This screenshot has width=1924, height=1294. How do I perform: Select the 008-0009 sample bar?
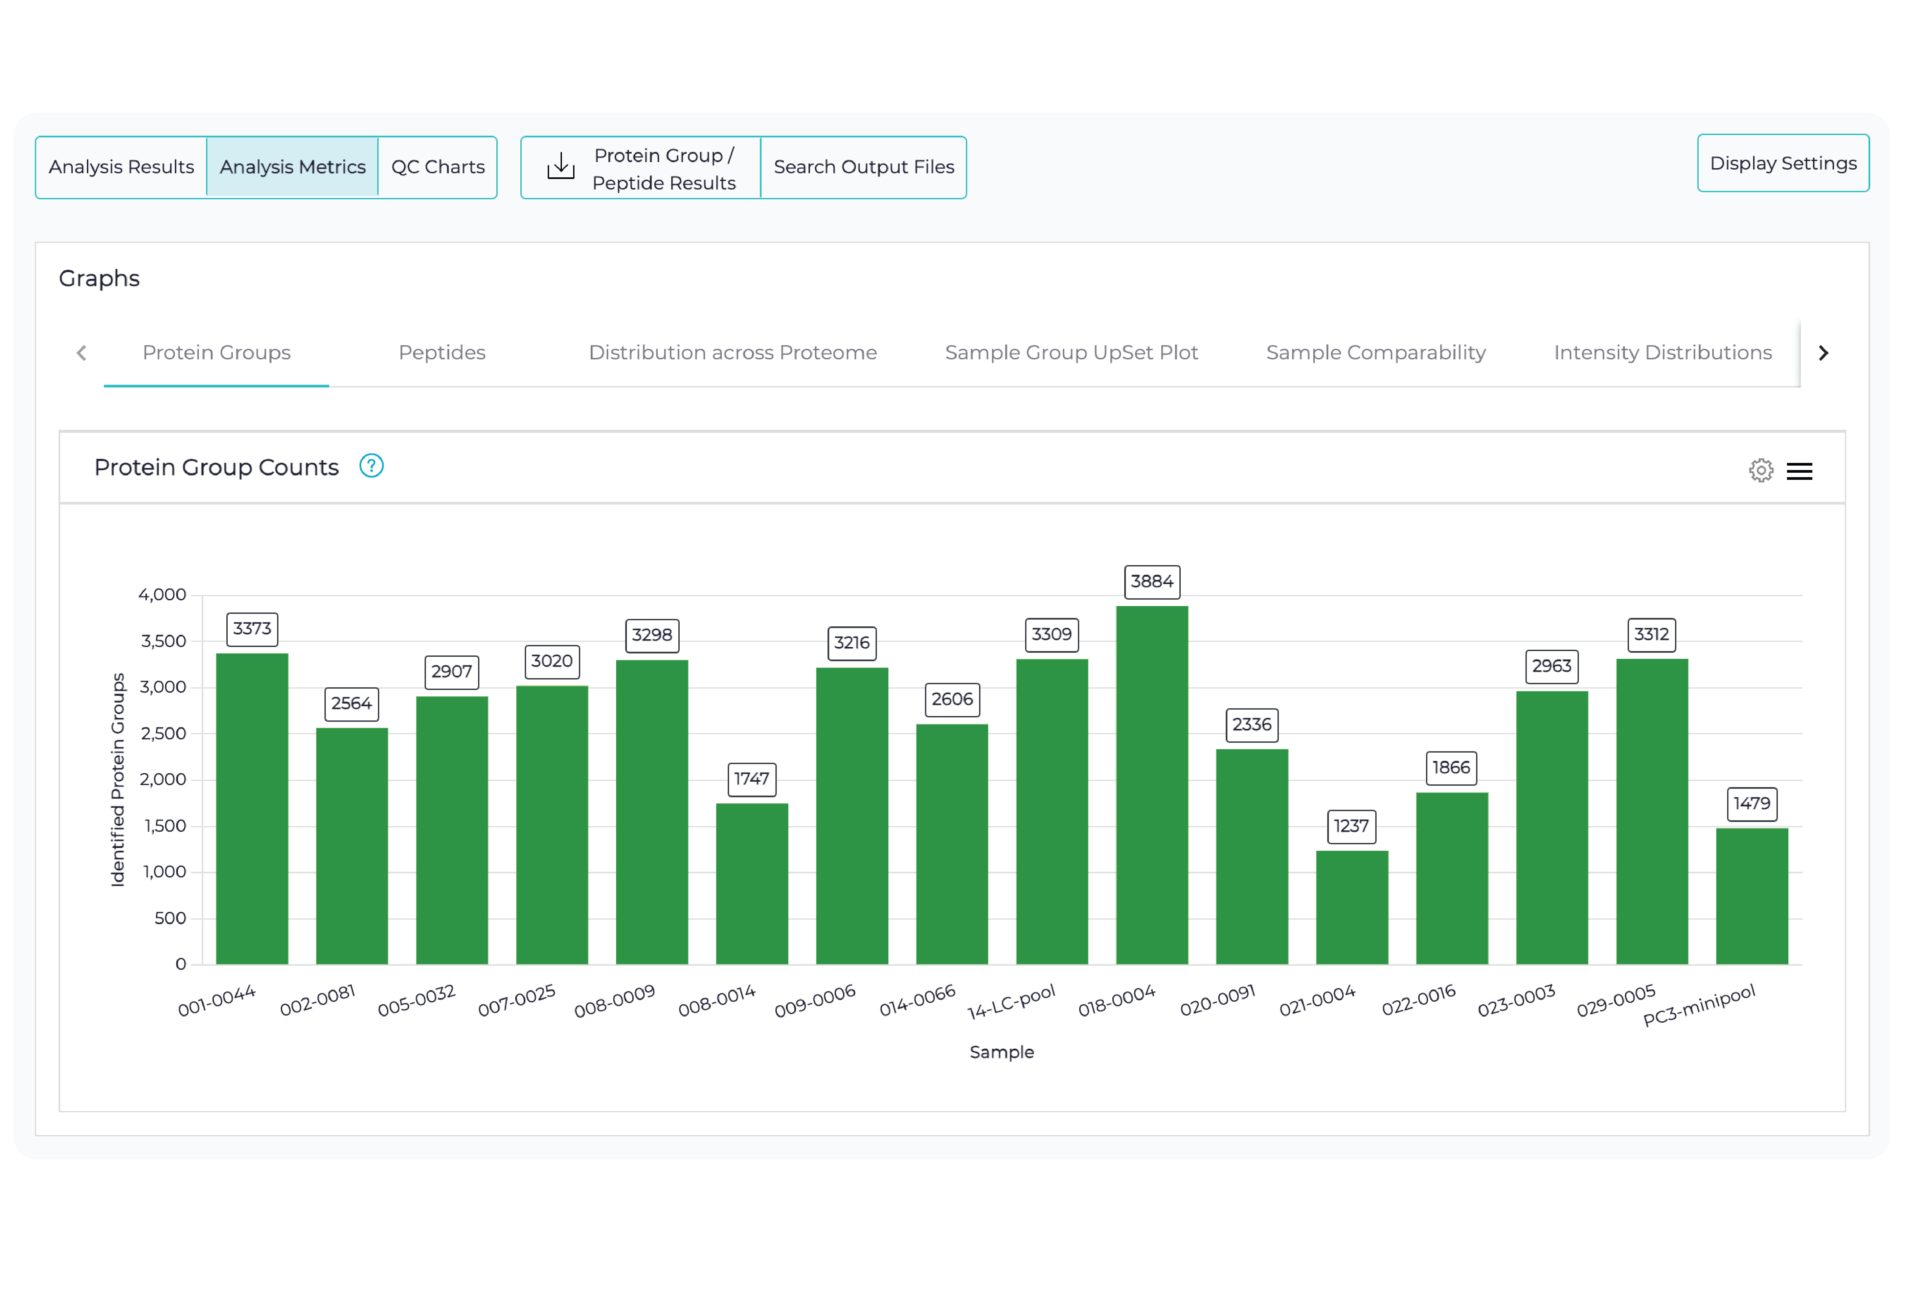[652, 812]
